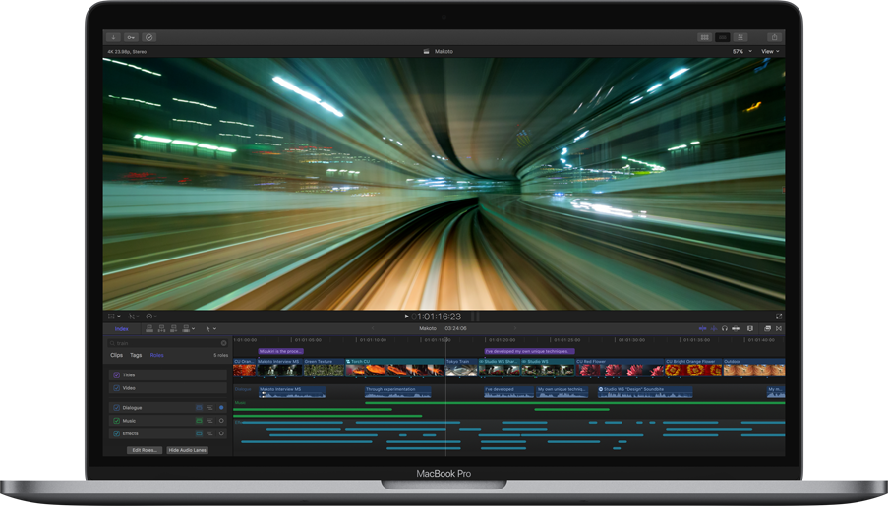Open the viewer zoom 57% dropdown
Viewport: 888px width, 518px height.
pyautogui.click(x=741, y=51)
